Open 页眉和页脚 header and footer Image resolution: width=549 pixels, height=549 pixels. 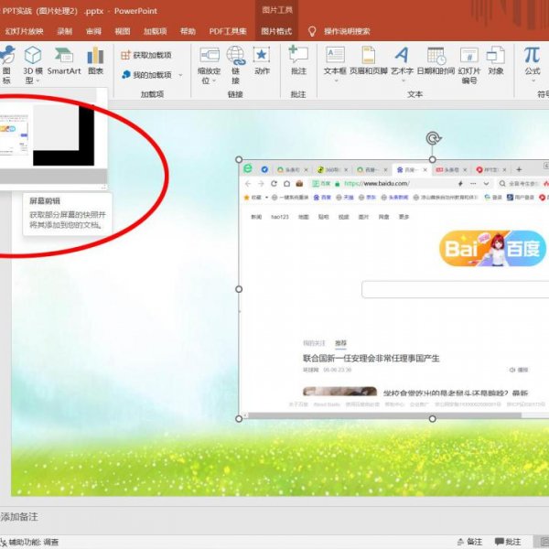click(x=368, y=59)
